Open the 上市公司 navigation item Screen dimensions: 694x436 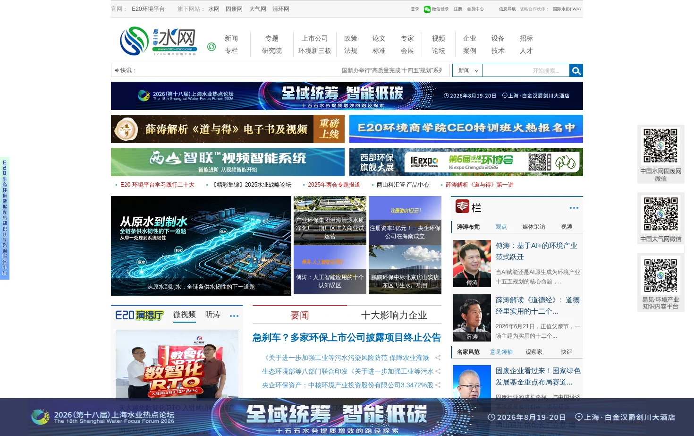(x=315, y=39)
